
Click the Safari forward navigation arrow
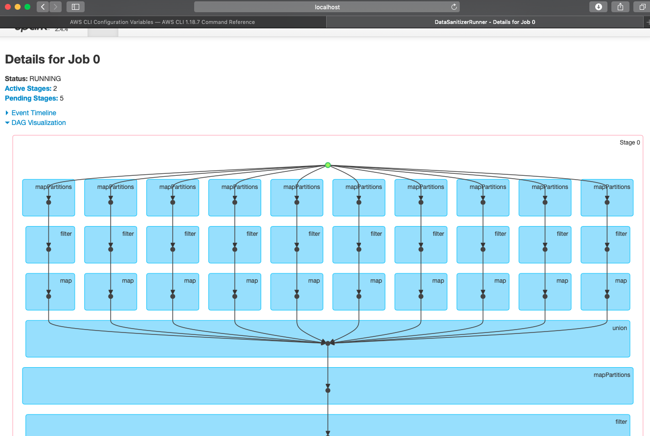[55, 7]
